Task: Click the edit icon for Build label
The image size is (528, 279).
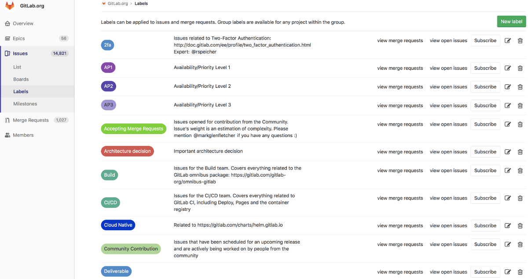Action: coord(508,170)
